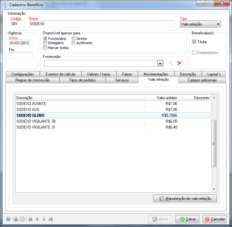232x227 pixels.
Task: Click the Manutenção de vale refeição button
Action: 185,199
